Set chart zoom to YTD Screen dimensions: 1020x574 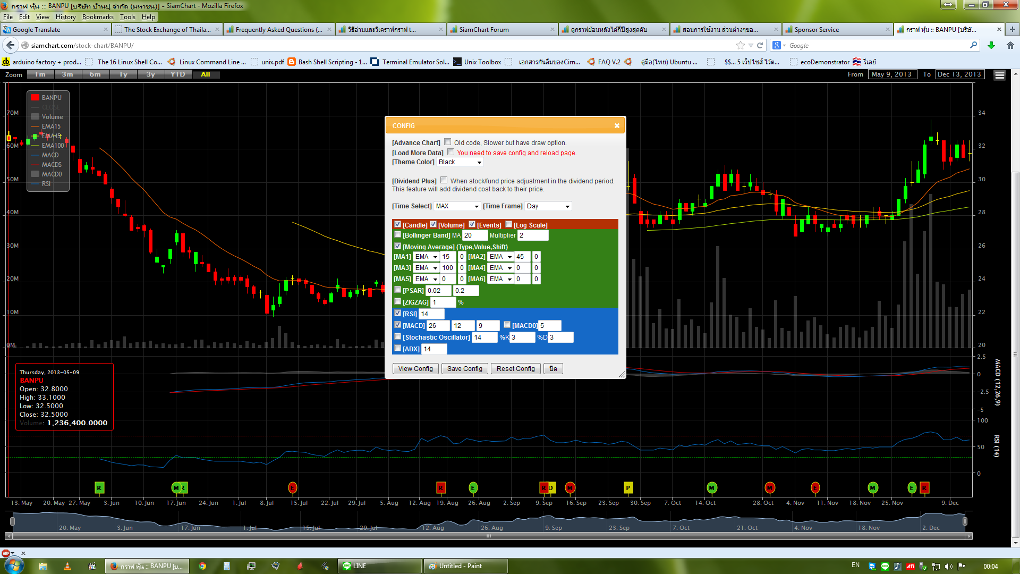pos(178,74)
